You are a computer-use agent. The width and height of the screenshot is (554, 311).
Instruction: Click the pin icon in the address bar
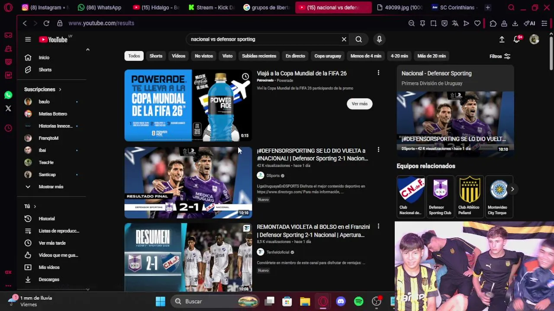(422, 23)
